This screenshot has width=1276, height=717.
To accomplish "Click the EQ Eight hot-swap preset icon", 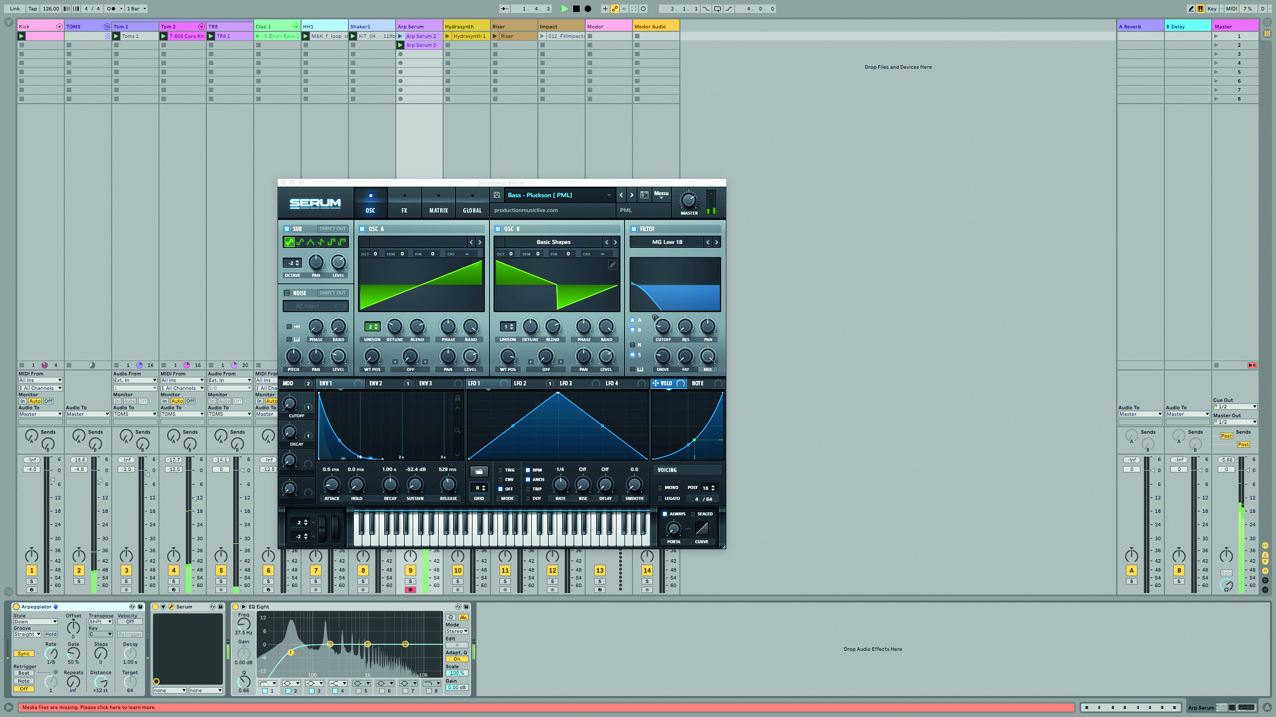I will coord(458,607).
